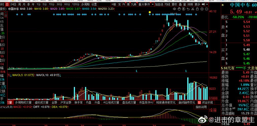Image resolution: width=257 pixels, height=126 pixels.
Task: Select the scissors cut tool icon
Action: click(x=193, y=9)
